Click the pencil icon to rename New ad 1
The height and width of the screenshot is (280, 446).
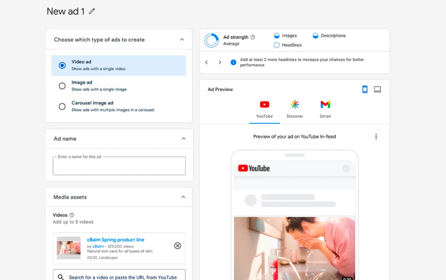(91, 11)
